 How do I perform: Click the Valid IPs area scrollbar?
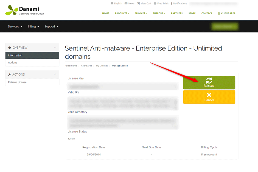176,104
